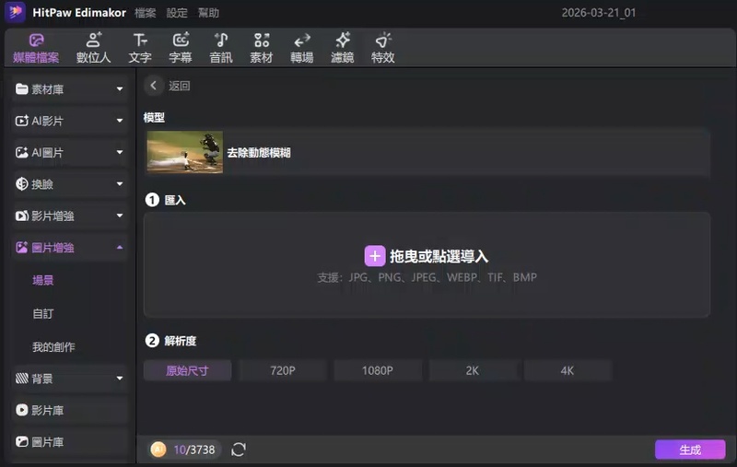Open the 幫助 menu
Image resolution: width=737 pixels, height=467 pixels.
pos(208,13)
